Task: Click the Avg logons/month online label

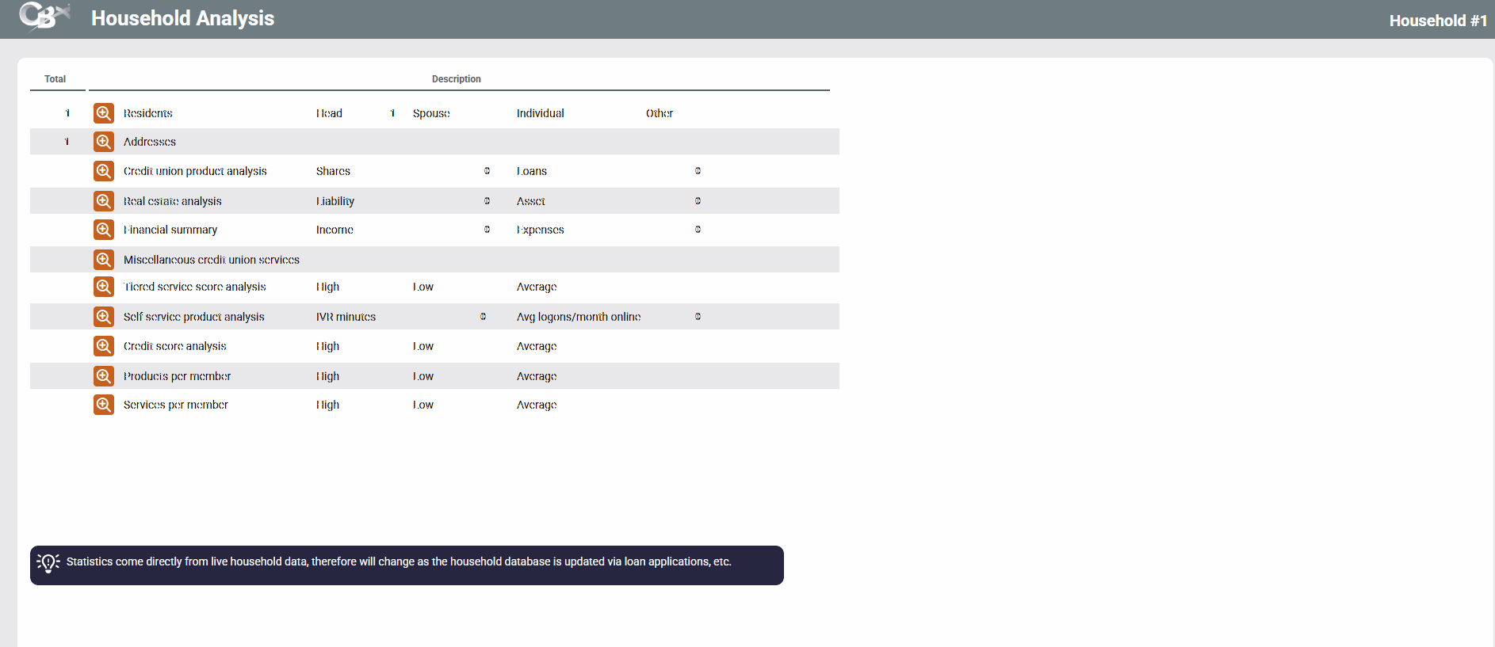Action: pos(578,317)
